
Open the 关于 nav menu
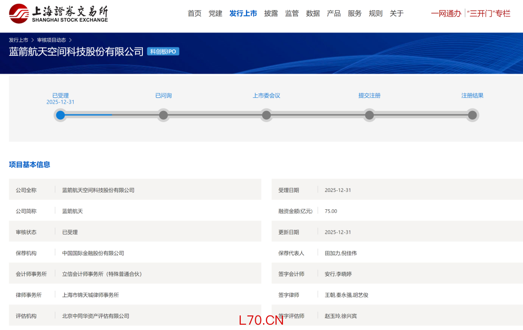click(x=397, y=14)
